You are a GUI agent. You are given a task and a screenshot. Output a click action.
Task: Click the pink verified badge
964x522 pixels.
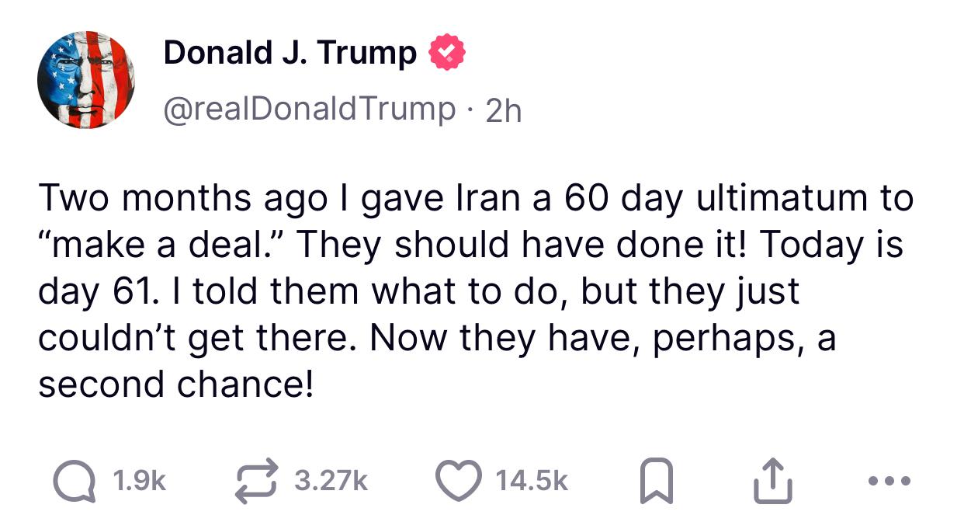444,54
